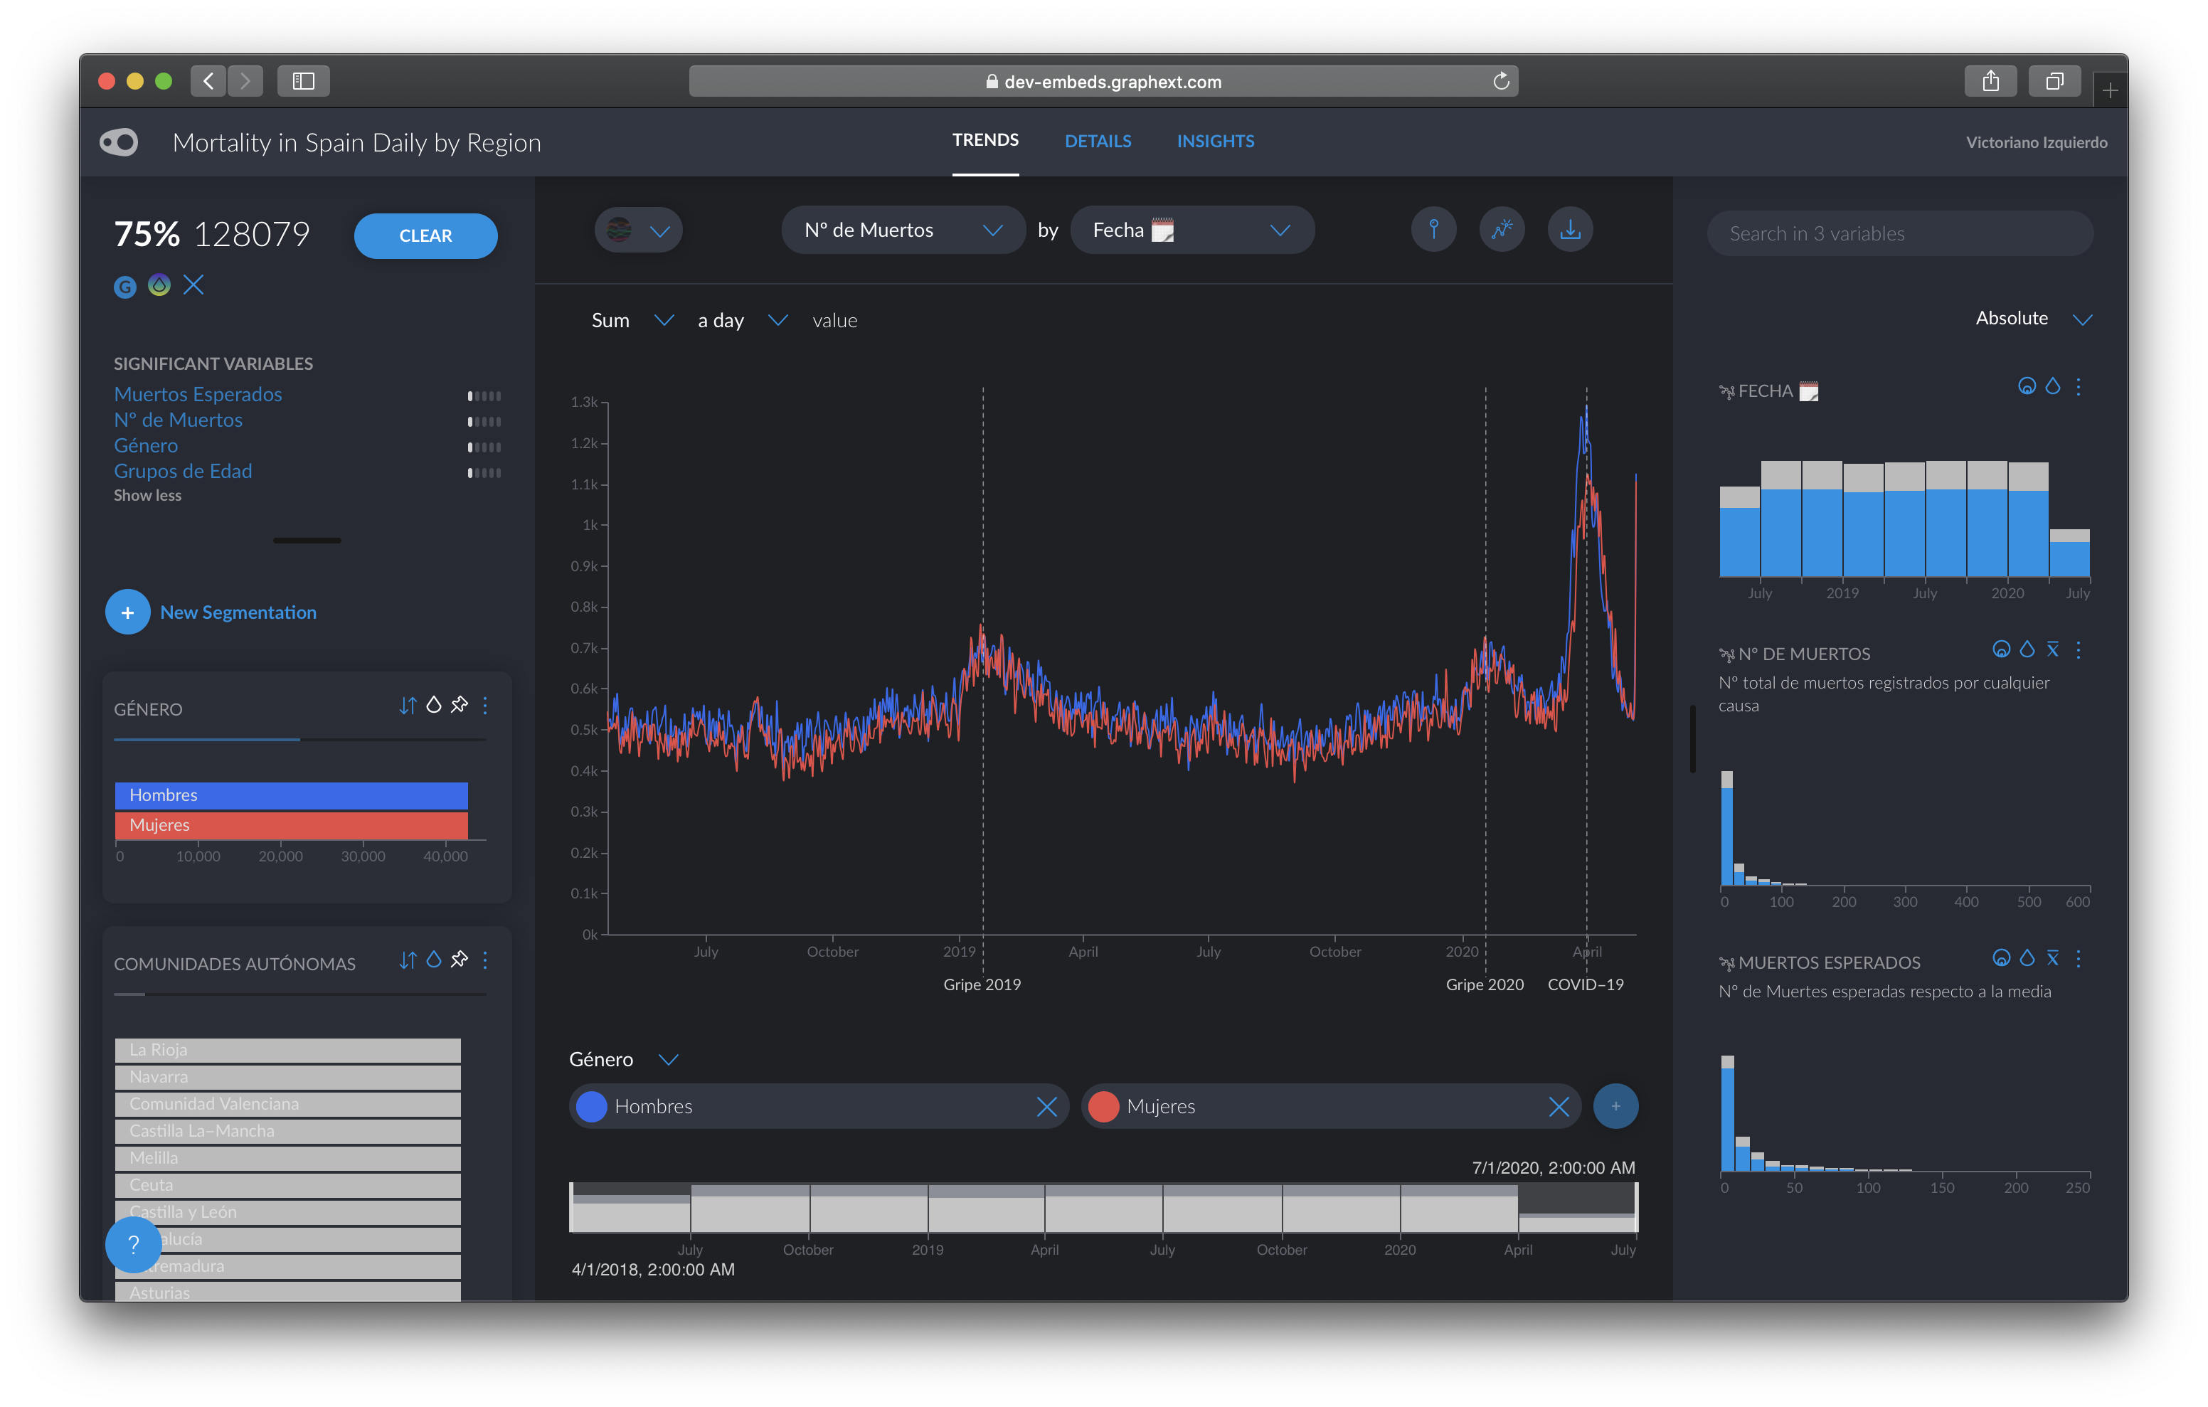The width and height of the screenshot is (2208, 1407).
Task: Click the Fecha target circle icon
Action: pos(2027,386)
